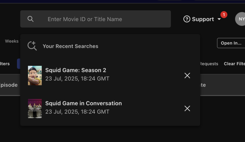Select the Requests tab

[x=209, y=64]
